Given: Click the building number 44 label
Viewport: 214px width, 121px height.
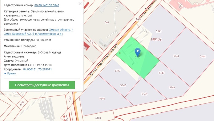Looking at the screenshot, I should 118,2.
